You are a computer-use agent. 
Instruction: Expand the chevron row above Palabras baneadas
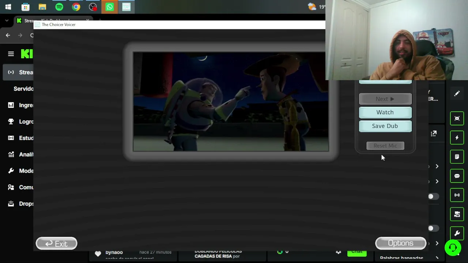tap(437, 244)
